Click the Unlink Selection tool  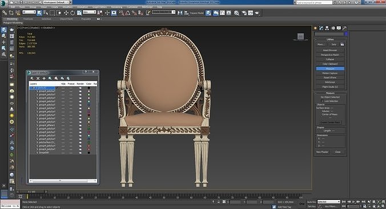pyautogui.click(x=11, y=13)
